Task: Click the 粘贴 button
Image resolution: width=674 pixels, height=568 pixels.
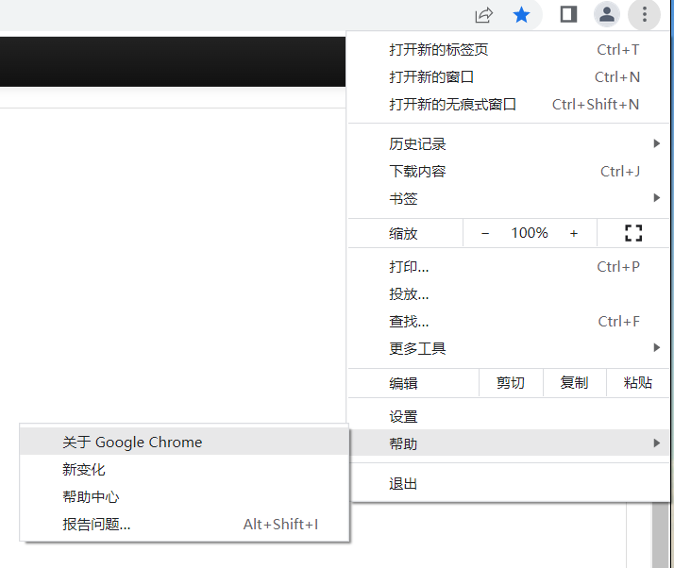Action: [x=638, y=383]
